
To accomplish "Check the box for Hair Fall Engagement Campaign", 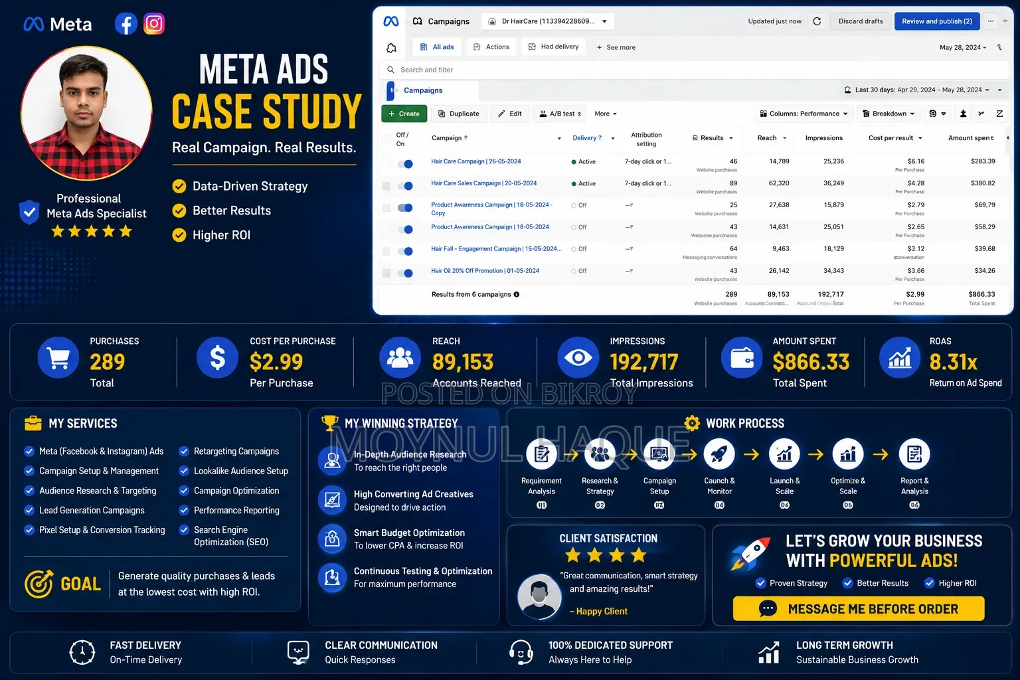I will [386, 252].
